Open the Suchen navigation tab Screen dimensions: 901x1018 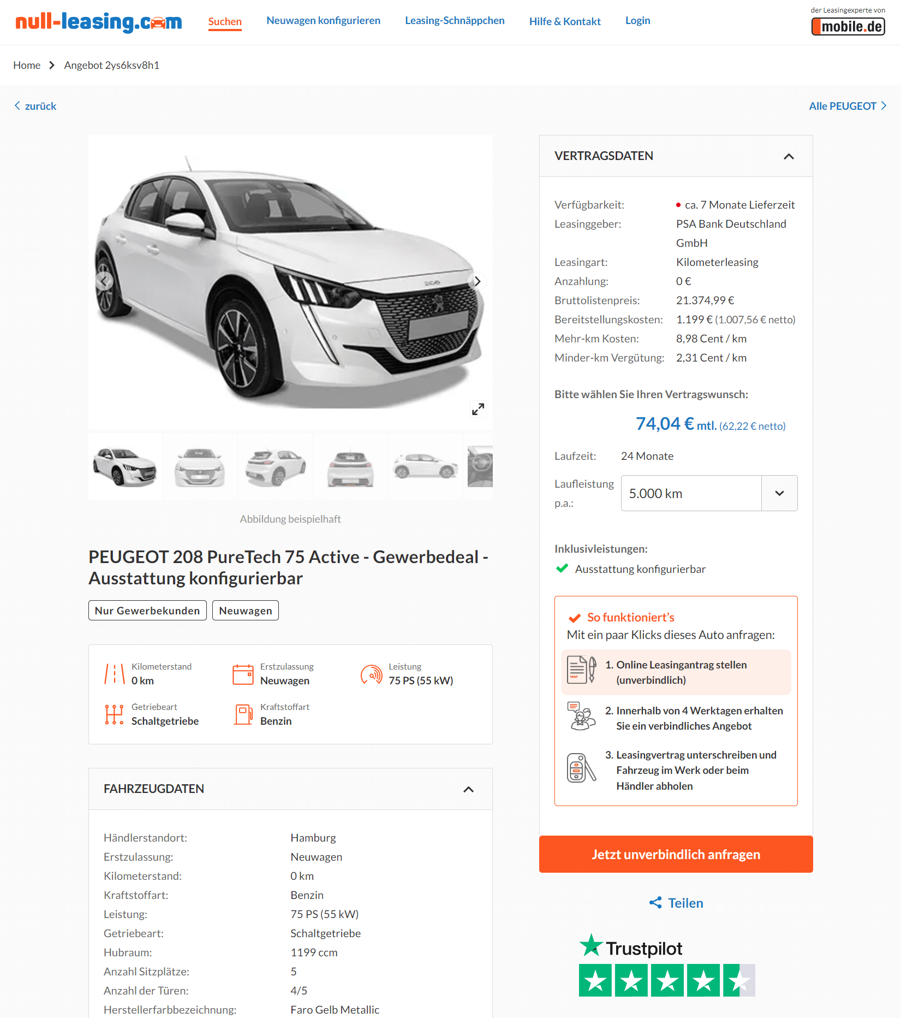coord(225,21)
